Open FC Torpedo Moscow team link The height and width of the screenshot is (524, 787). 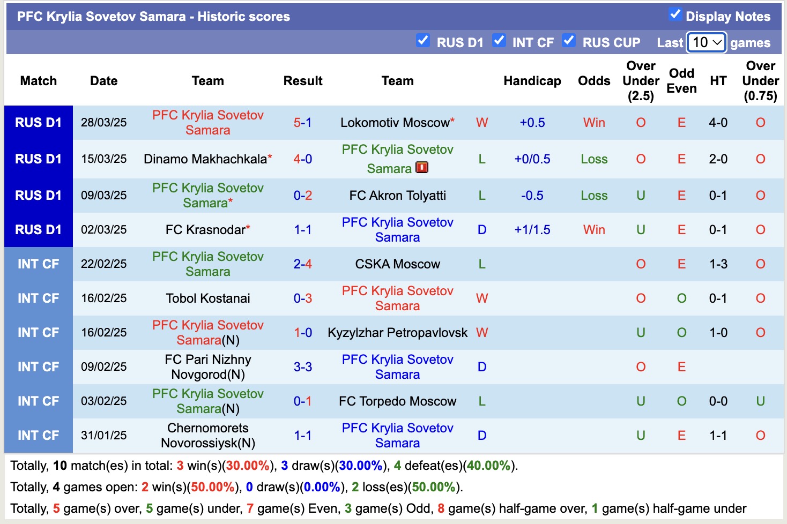point(397,401)
